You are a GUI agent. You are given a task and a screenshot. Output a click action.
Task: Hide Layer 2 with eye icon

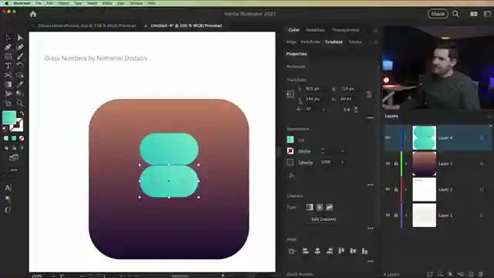387,189
